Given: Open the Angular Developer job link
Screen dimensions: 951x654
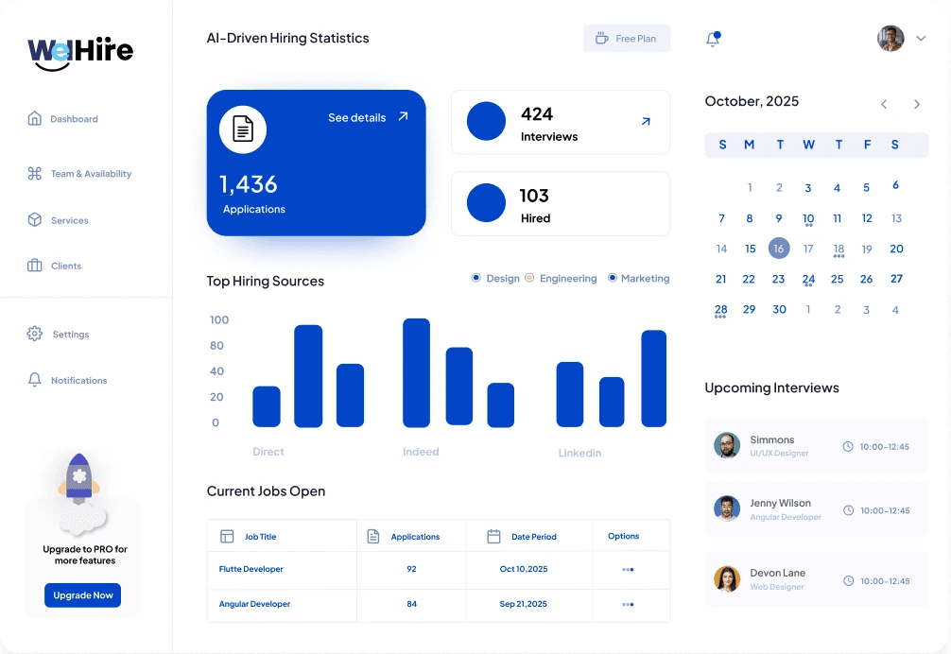Looking at the screenshot, I should pos(254,604).
